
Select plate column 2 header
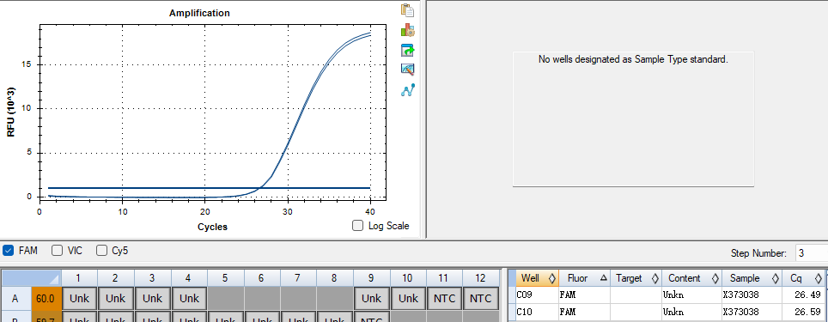pos(116,278)
